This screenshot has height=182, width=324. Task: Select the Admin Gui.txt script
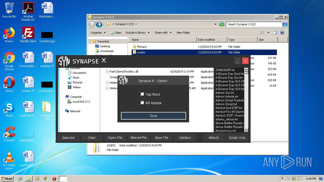pos(225,93)
